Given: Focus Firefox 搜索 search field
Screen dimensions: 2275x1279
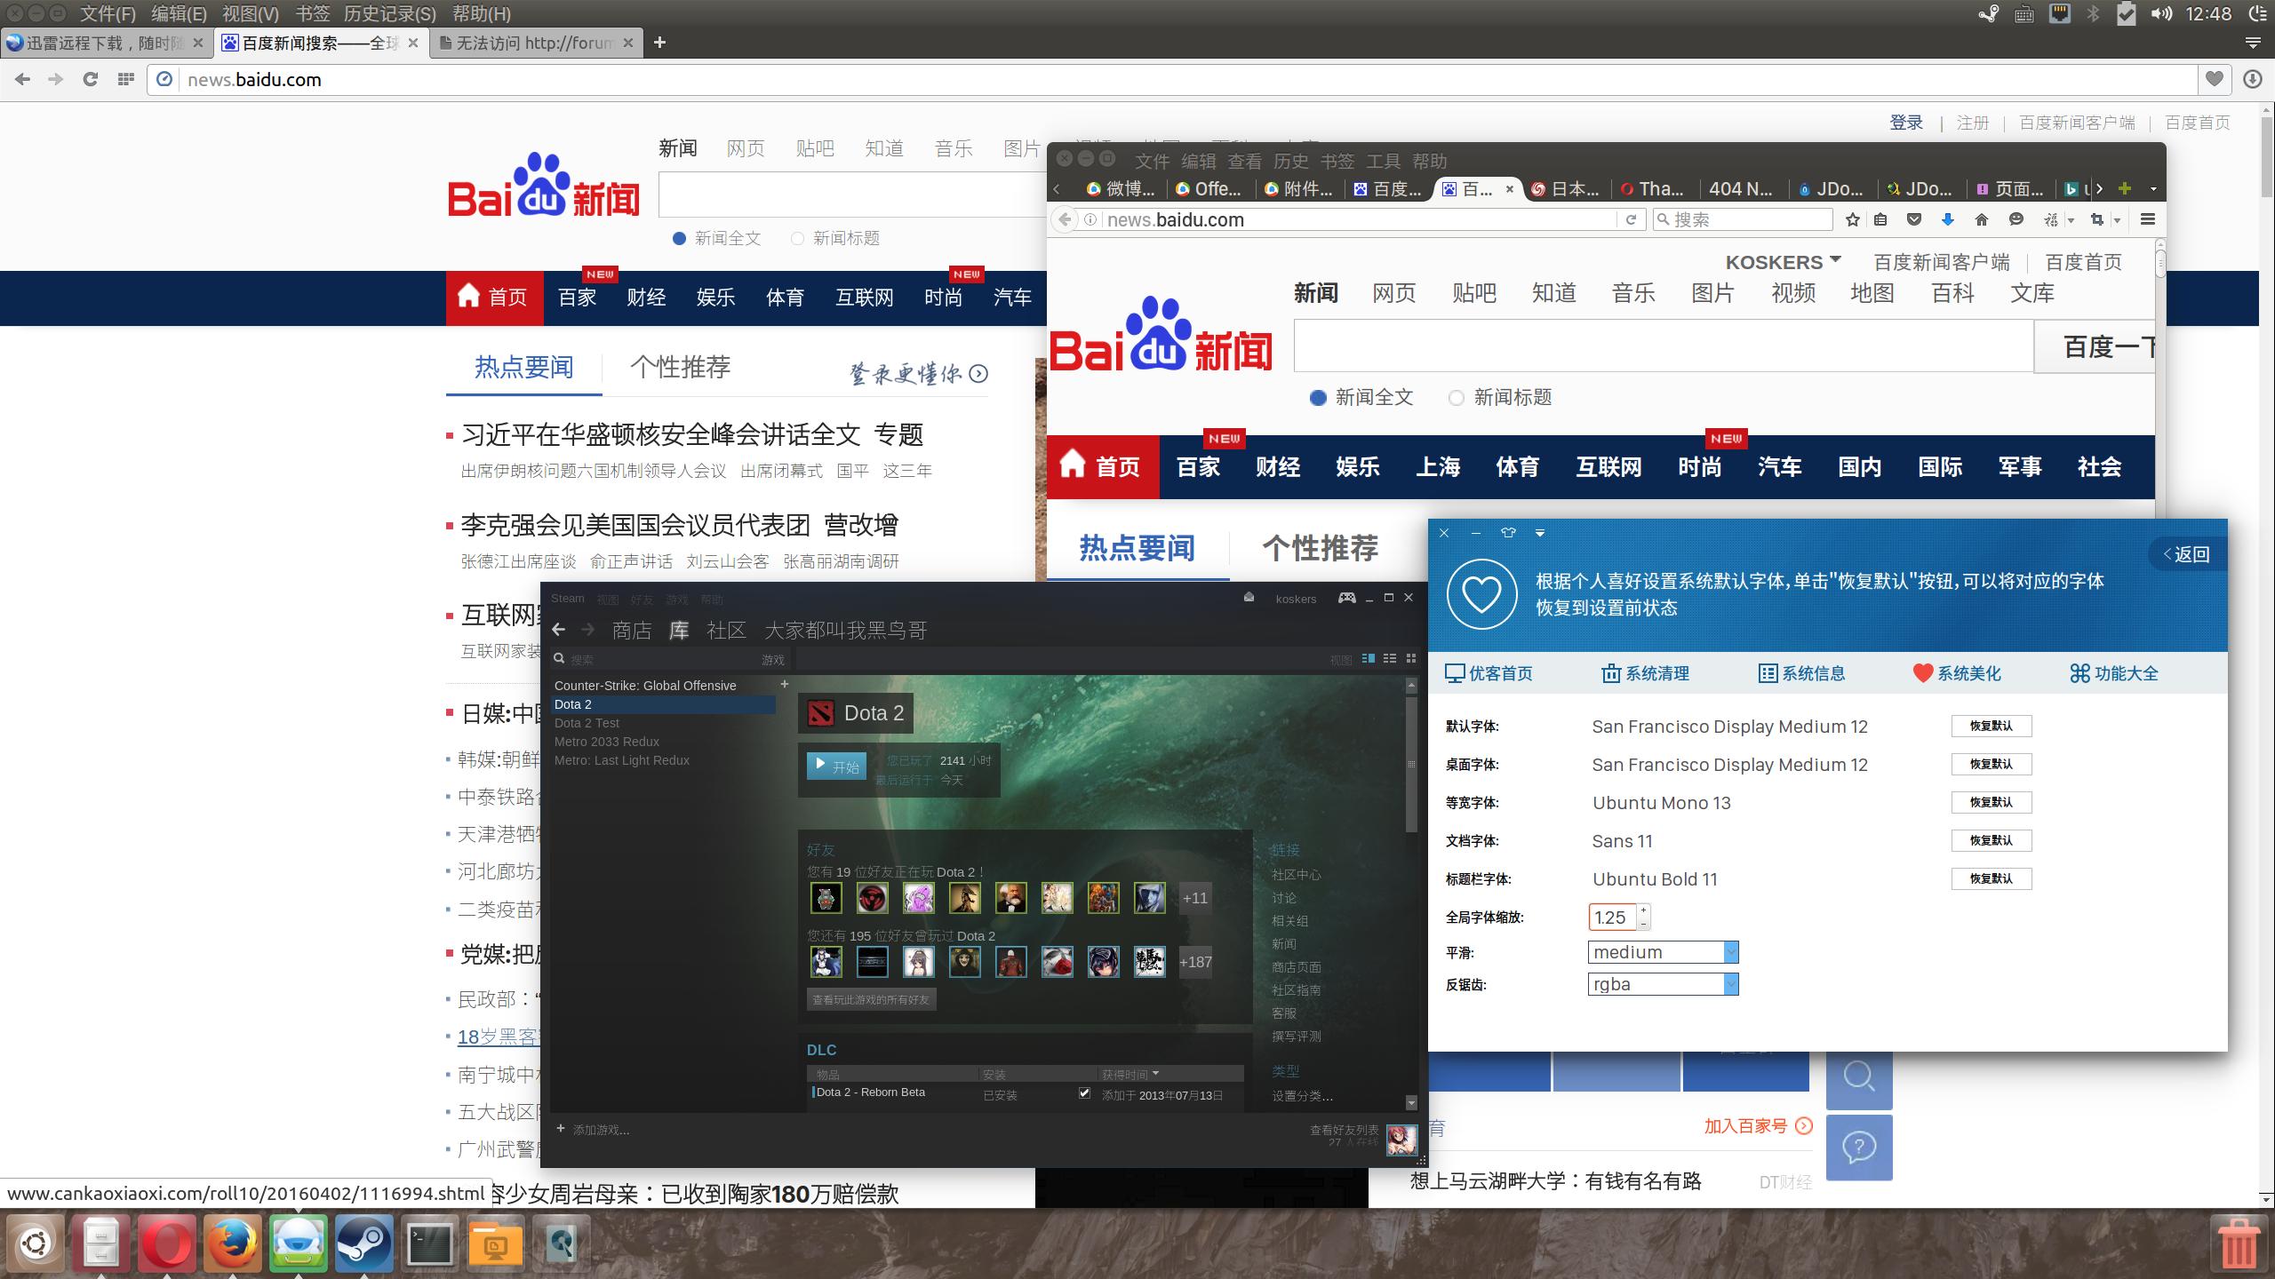Looking at the screenshot, I should tap(1743, 219).
